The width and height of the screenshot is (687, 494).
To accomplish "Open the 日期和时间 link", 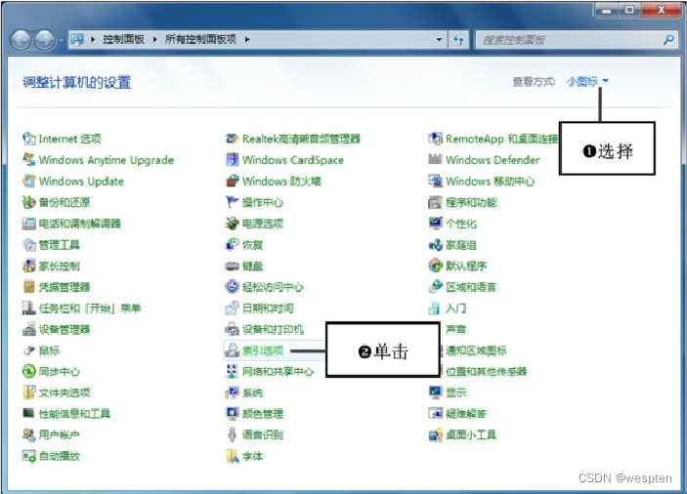I will (268, 309).
